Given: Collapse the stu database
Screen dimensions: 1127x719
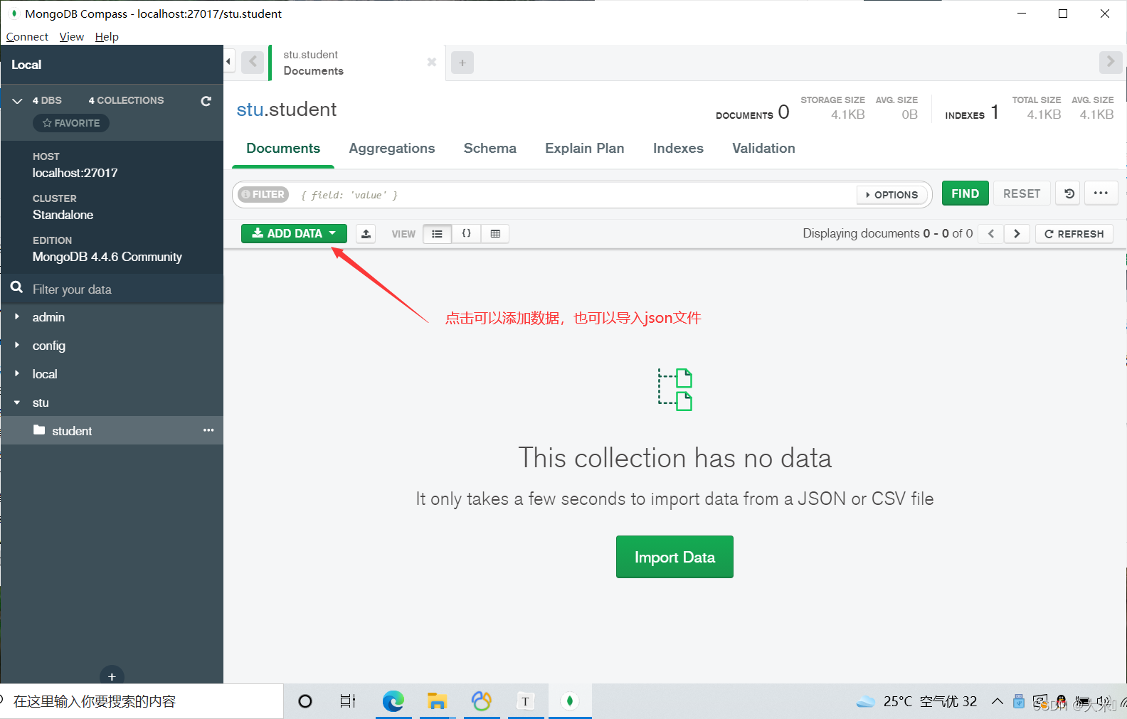Looking at the screenshot, I should 17,403.
